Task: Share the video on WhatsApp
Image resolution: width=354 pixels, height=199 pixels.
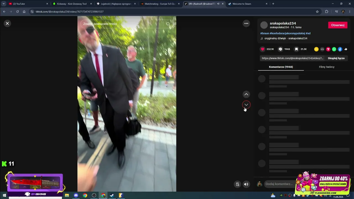Action: point(334,49)
